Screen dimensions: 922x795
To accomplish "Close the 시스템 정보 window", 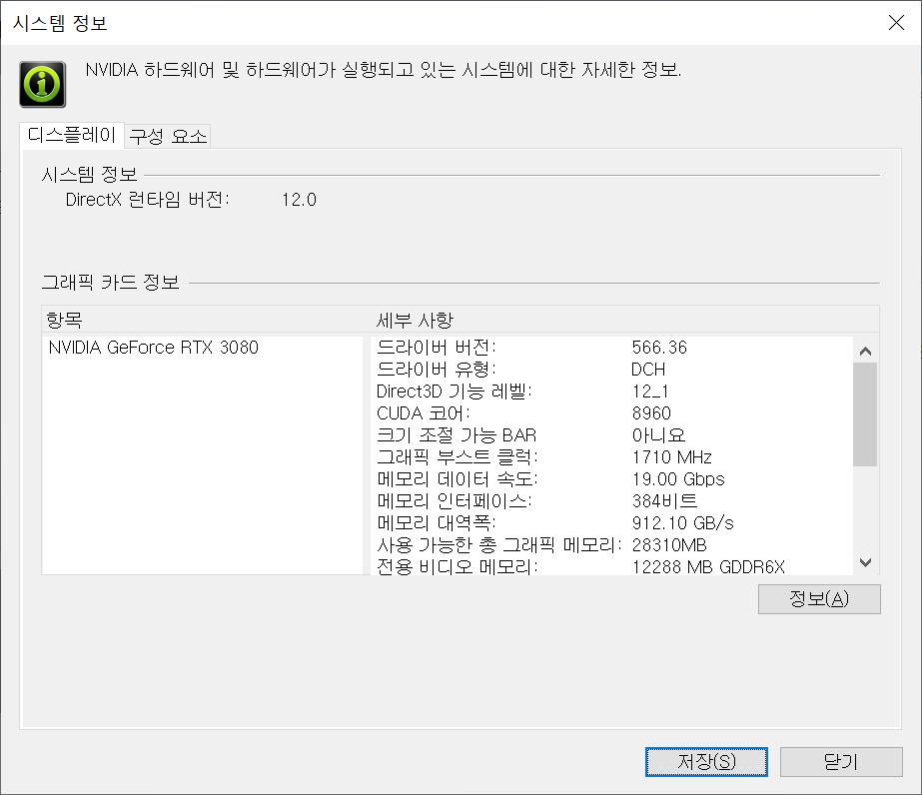I will tap(896, 23).
